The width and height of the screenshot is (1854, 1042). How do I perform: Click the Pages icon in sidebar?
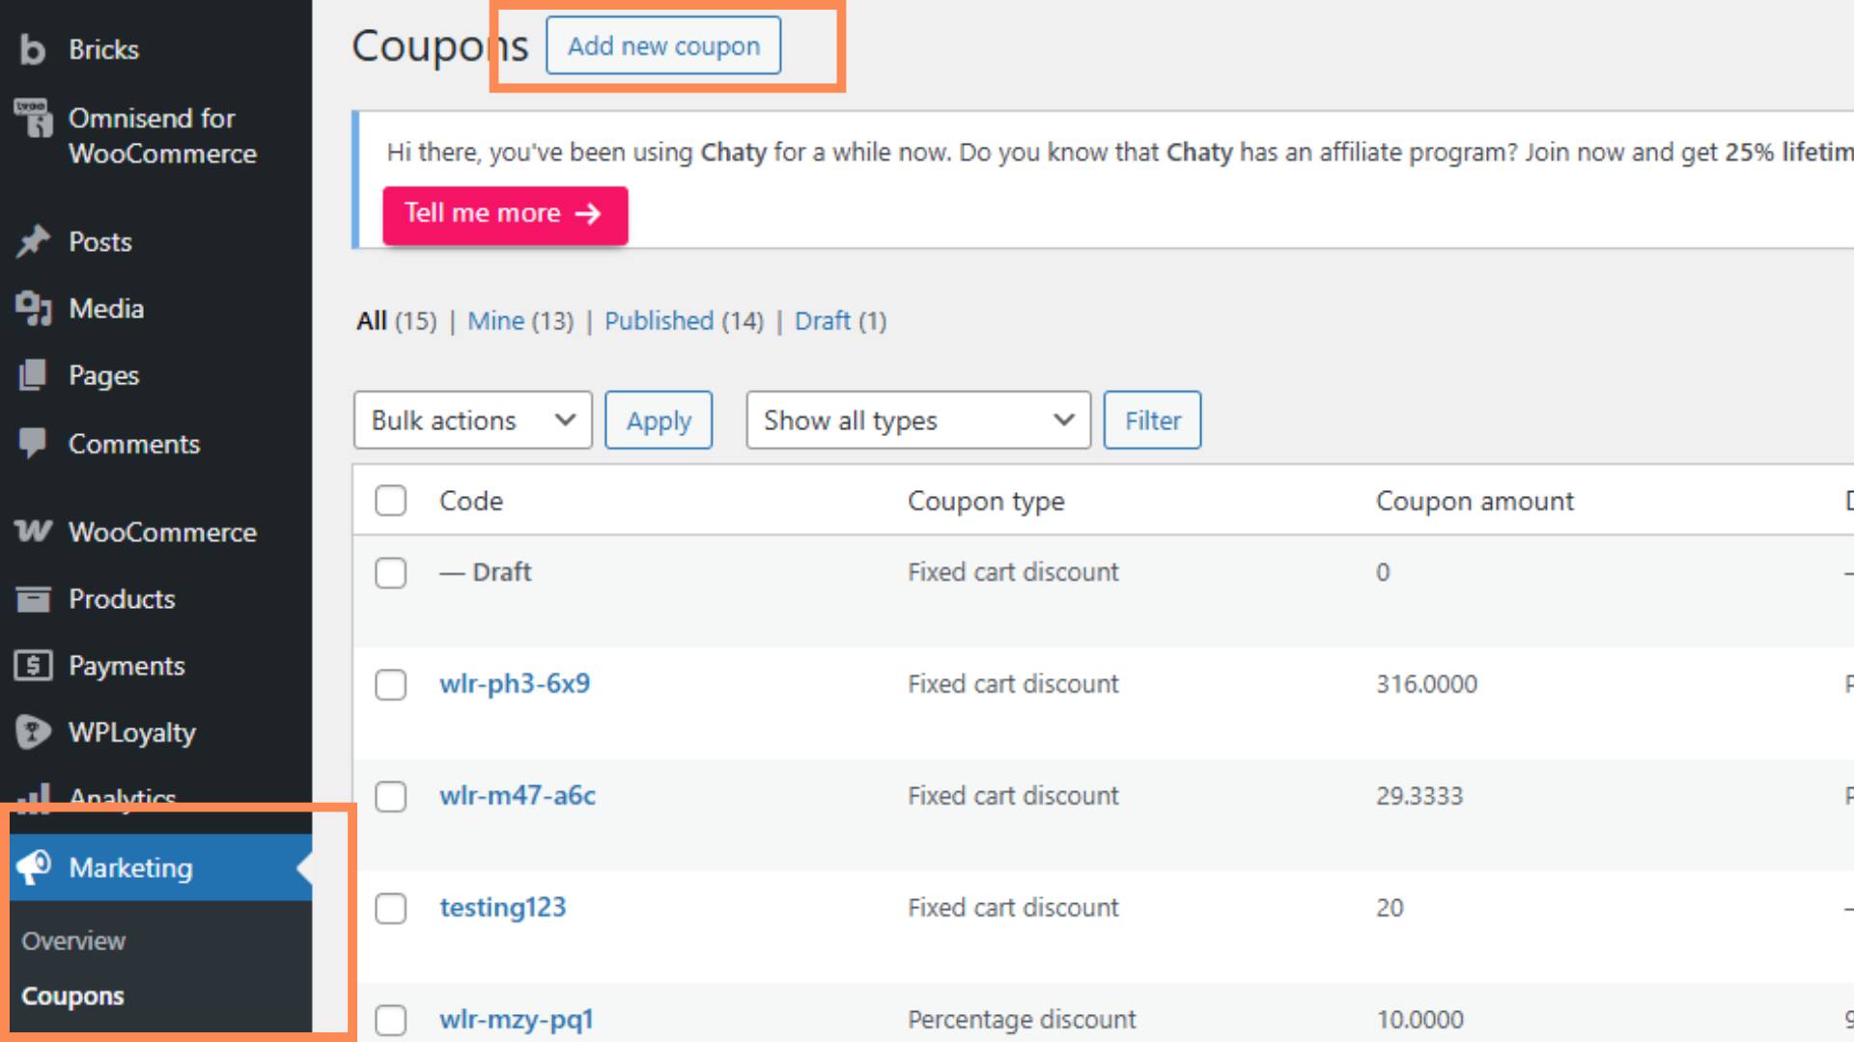(33, 375)
